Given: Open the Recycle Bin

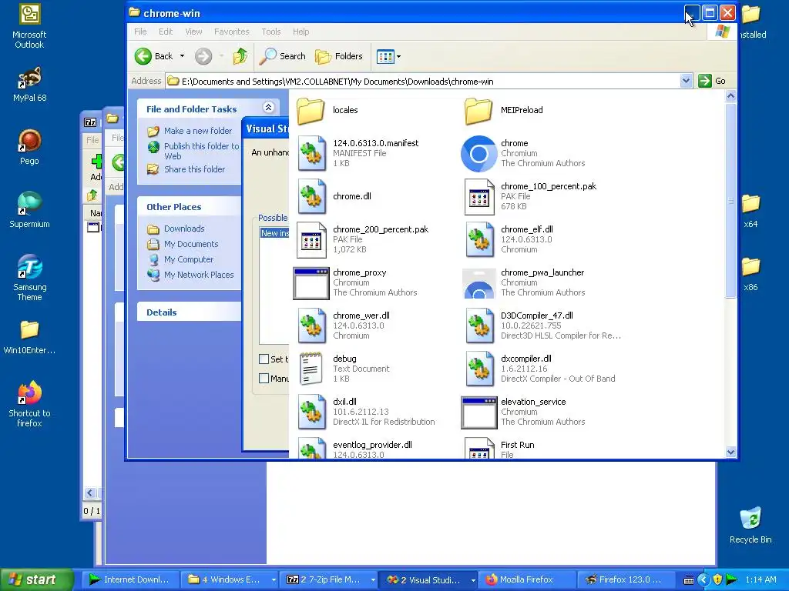Looking at the screenshot, I should click(x=750, y=525).
